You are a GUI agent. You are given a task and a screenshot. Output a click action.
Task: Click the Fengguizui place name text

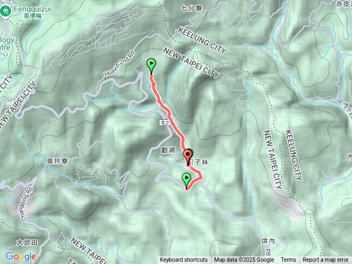coord(32,9)
